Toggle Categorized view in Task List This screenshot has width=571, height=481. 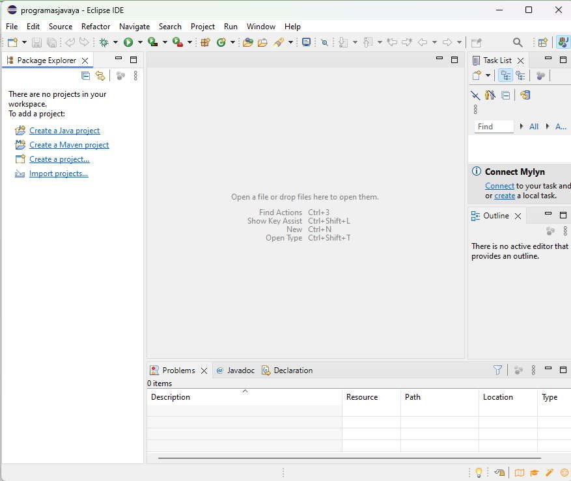(x=505, y=75)
